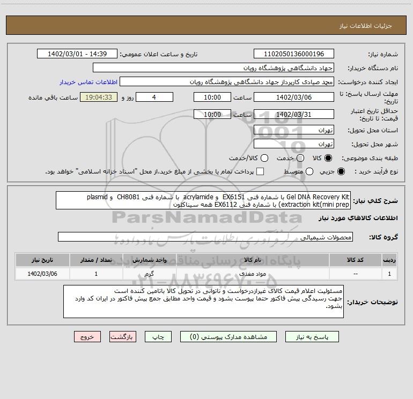Click the تاریخ نیاز column header
Image resolution: width=413 pixels, height=399 pixels.
[x=42, y=260]
